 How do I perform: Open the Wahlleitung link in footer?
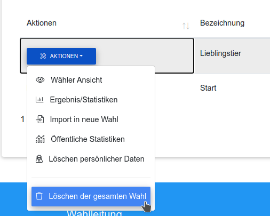pos(94,213)
